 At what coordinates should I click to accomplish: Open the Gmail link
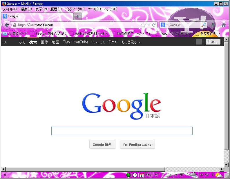(x=113, y=42)
